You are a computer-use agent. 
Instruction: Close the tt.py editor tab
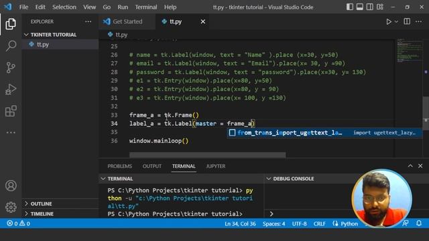pos(202,21)
